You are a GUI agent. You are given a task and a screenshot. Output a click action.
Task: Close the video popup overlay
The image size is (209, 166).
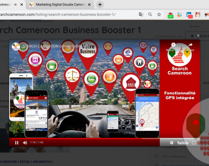pos(198,36)
